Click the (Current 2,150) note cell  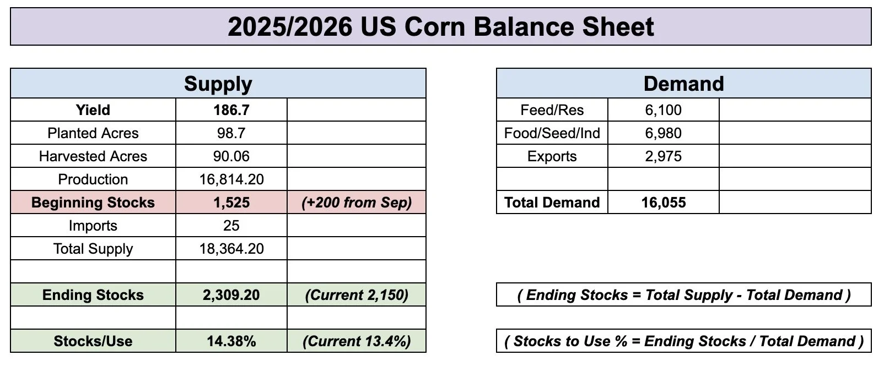coord(357,295)
